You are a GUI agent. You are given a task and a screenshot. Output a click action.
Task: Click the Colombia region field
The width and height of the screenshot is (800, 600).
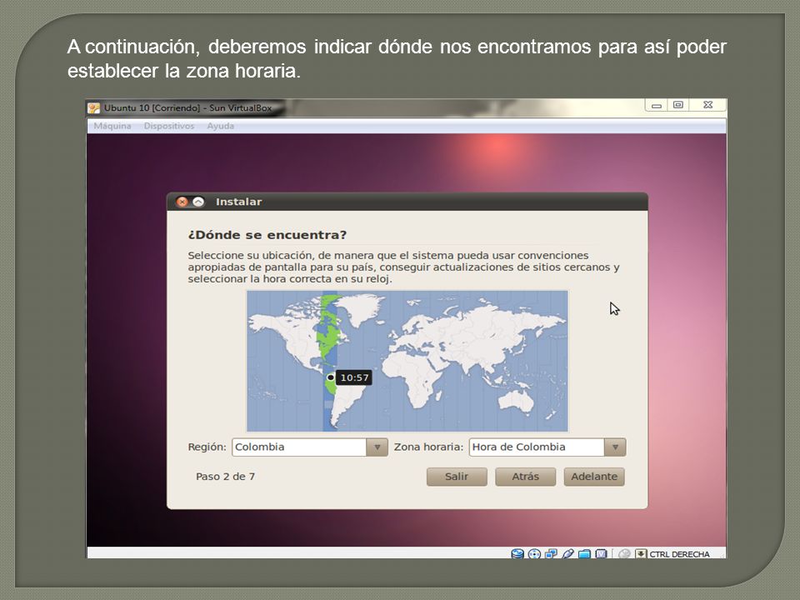tap(299, 447)
